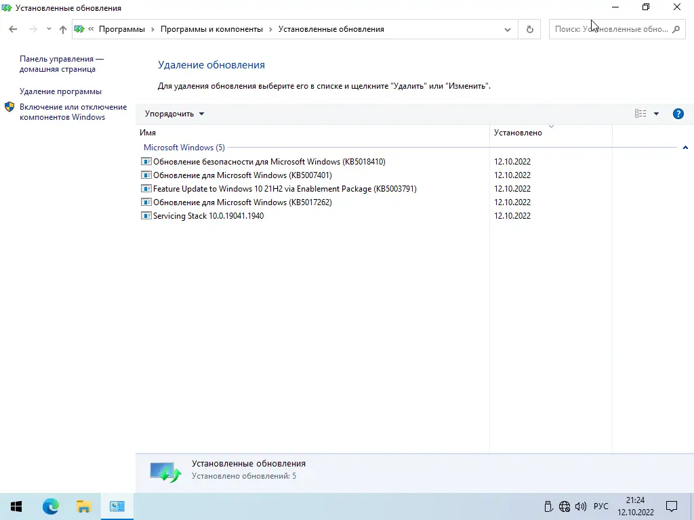The height and width of the screenshot is (520, 694).
Task: Go to Панель управления домашняя страница
Action: 62,64
